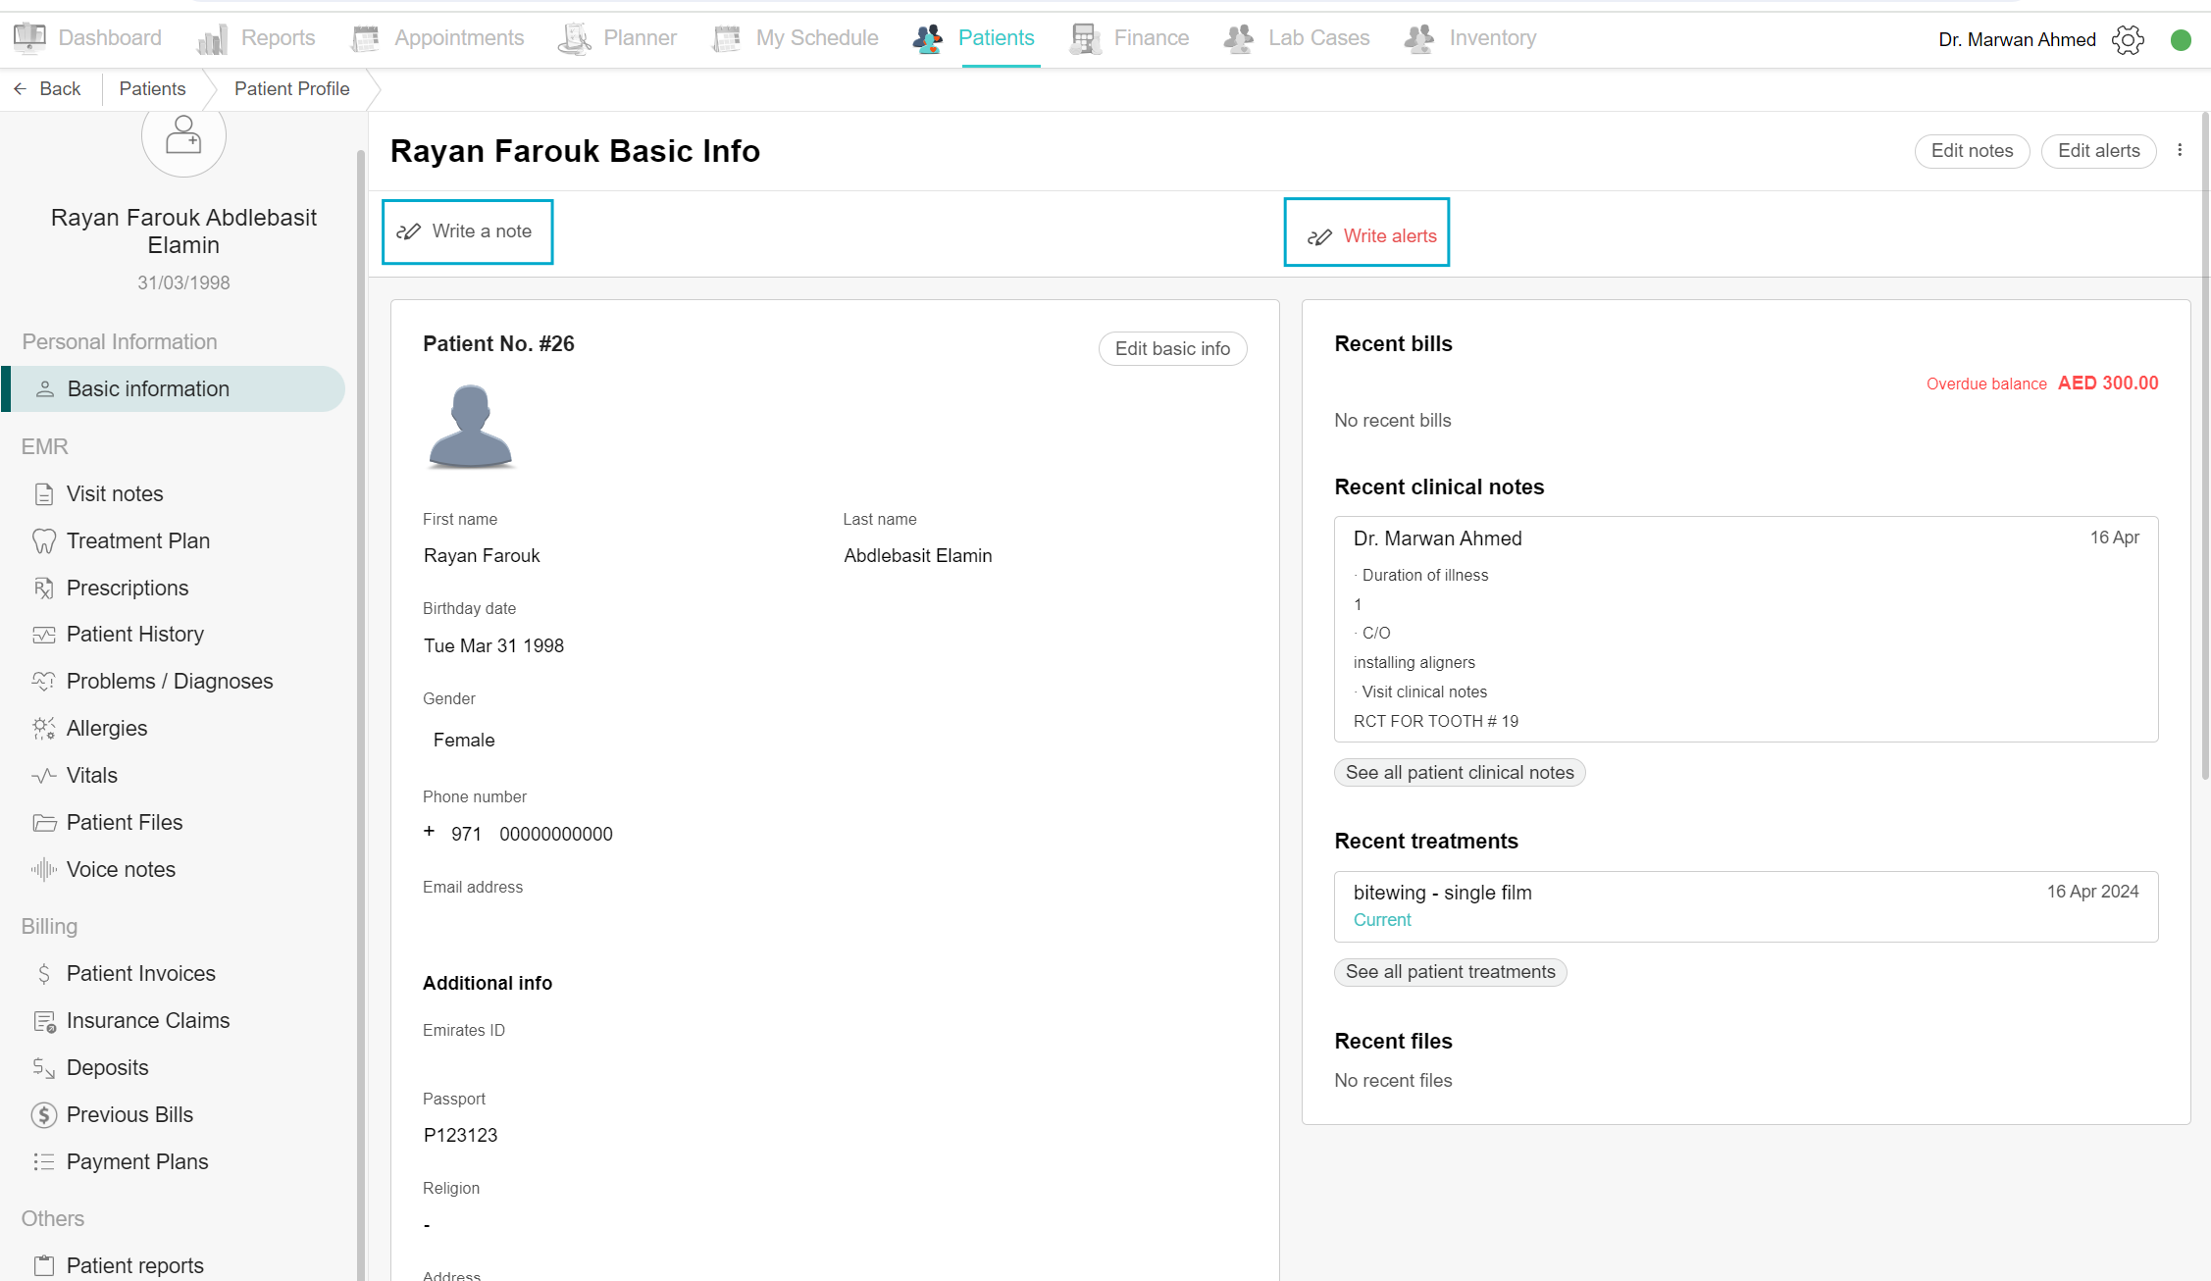Click Edit basic info button
Screen dimensions: 2211x1281
[x=1172, y=349]
